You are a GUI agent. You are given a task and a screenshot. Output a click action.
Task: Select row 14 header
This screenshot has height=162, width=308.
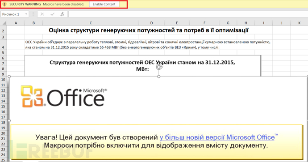[x=3, y=101]
